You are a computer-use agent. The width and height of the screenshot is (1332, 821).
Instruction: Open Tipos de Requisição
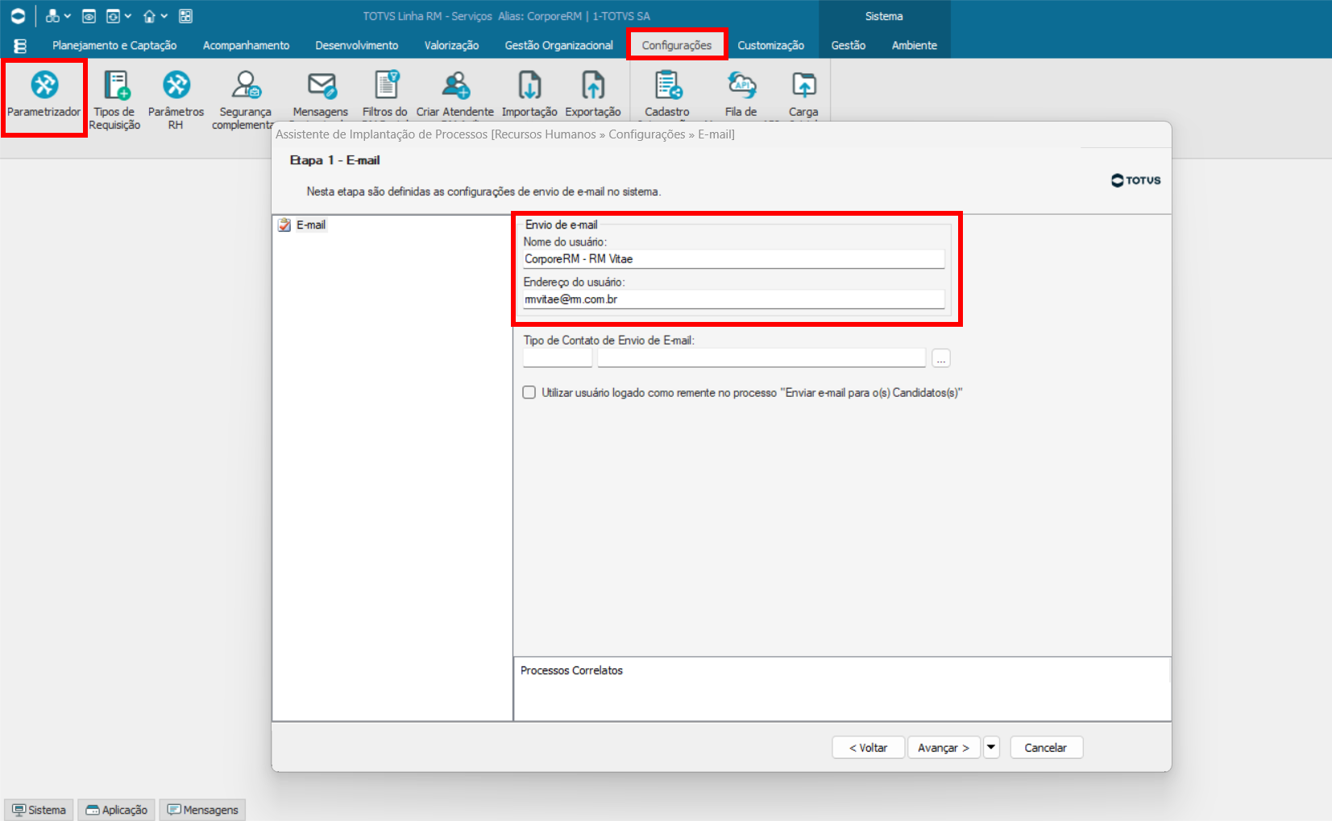coord(114,100)
